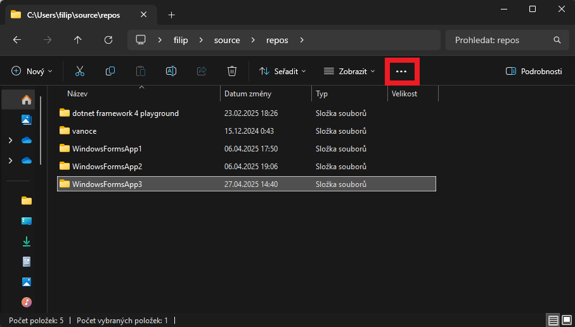Navigate to 'source' in the breadcrumb
This screenshot has width=575, height=327.
coord(227,40)
